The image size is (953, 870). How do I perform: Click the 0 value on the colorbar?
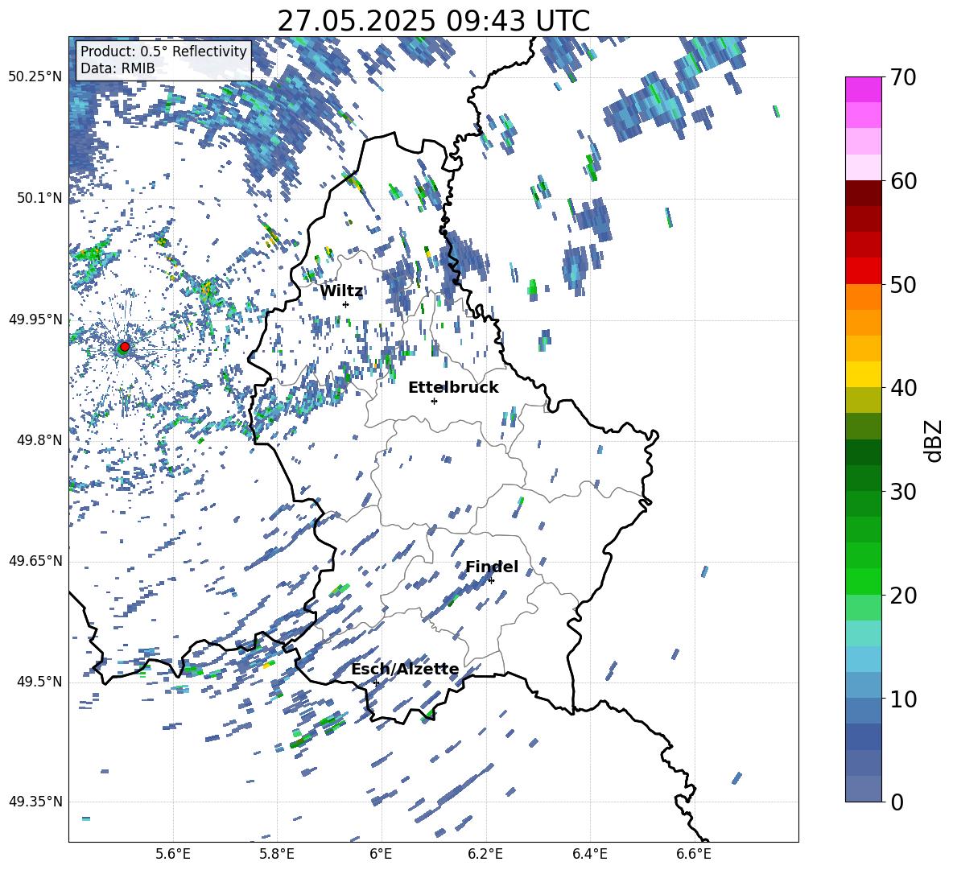(x=897, y=802)
